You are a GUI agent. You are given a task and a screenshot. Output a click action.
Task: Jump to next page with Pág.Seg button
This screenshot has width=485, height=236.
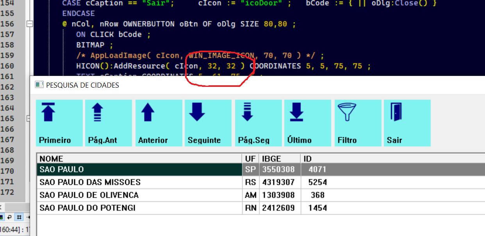[259, 123]
